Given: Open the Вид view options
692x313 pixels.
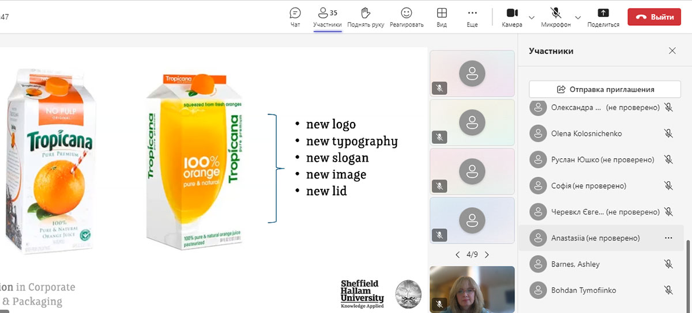Looking at the screenshot, I should pos(442,17).
